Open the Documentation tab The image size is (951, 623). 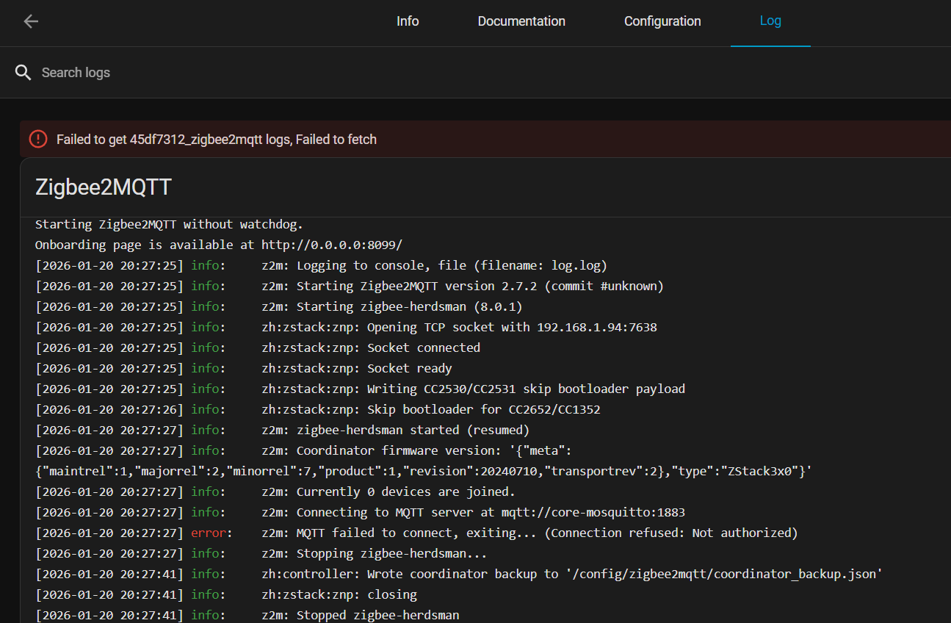pos(521,21)
